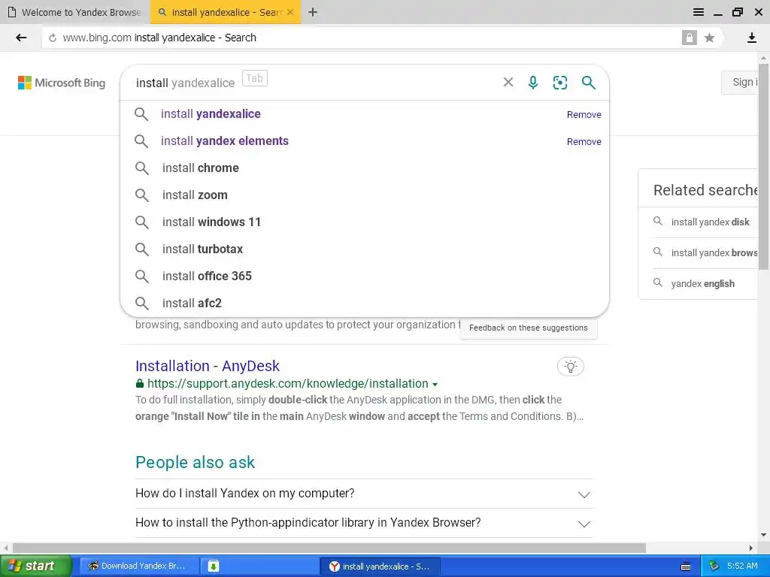The image size is (770, 577).
Task: Click magnifier icon next to yandex english
Action: [657, 282]
